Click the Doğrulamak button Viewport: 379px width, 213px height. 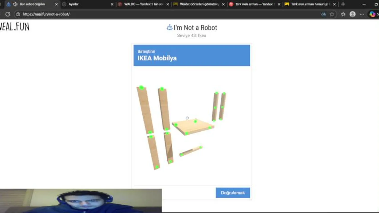[x=233, y=193]
